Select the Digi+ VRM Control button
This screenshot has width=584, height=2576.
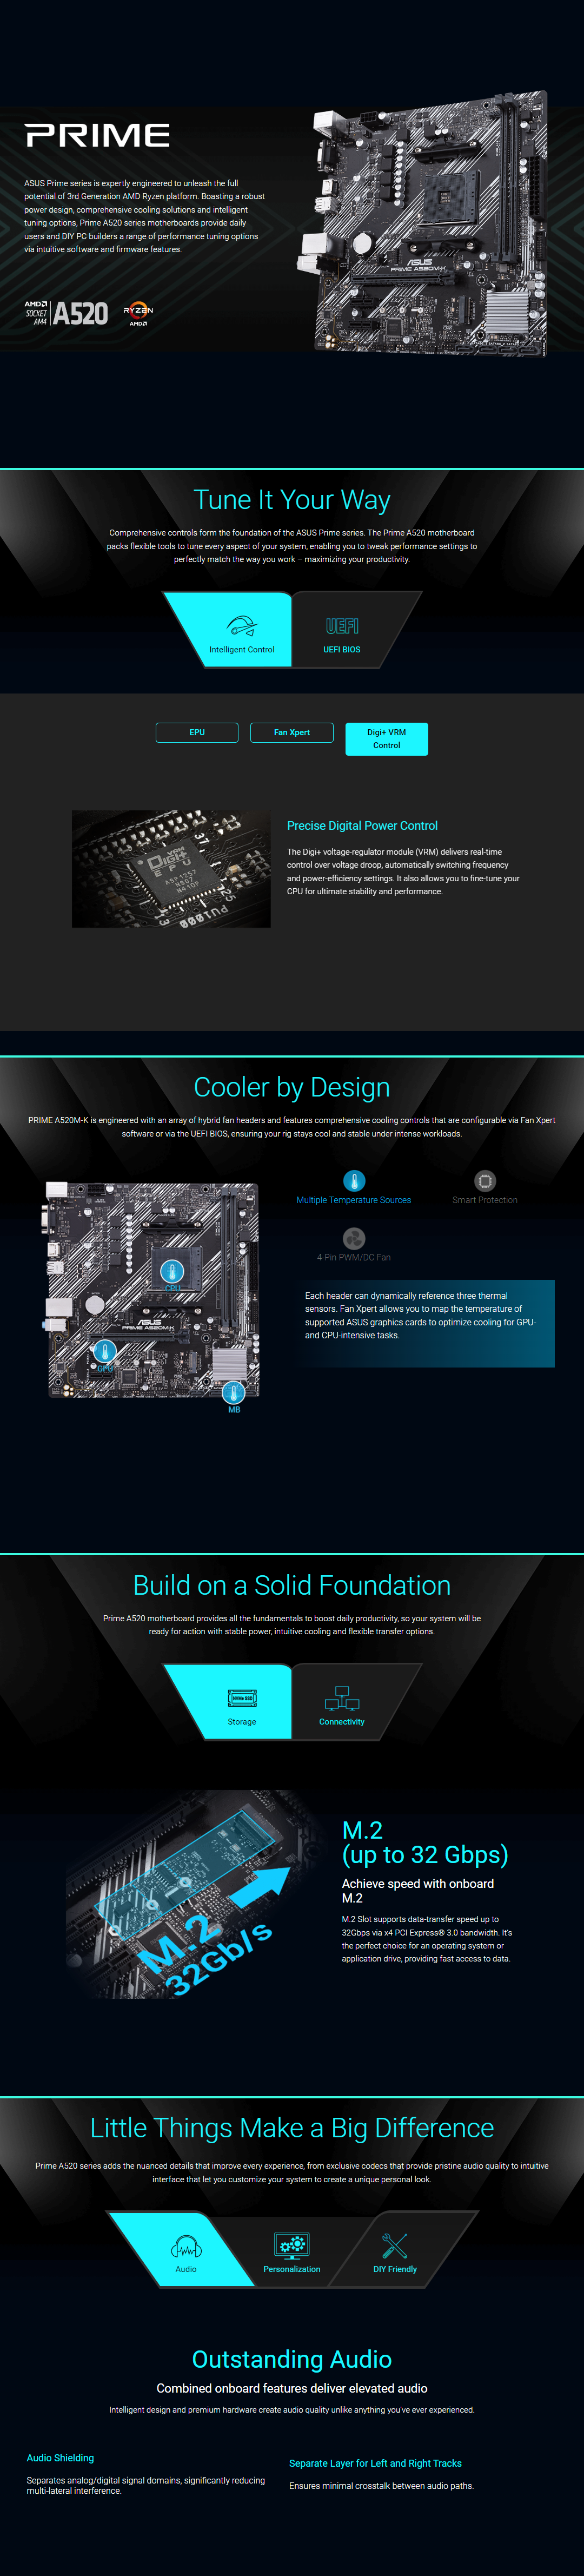point(387,739)
